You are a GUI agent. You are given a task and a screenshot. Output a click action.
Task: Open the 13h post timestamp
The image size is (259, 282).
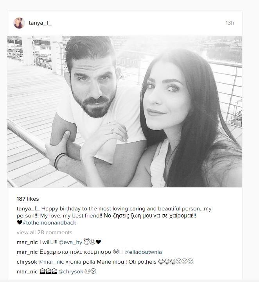click(x=230, y=23)
